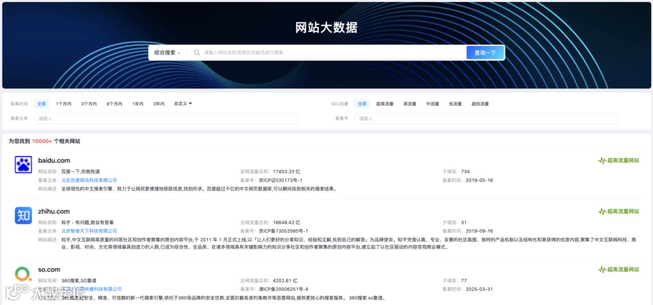
Task: Click the 查询一下 search button
Action: [485, 53]
